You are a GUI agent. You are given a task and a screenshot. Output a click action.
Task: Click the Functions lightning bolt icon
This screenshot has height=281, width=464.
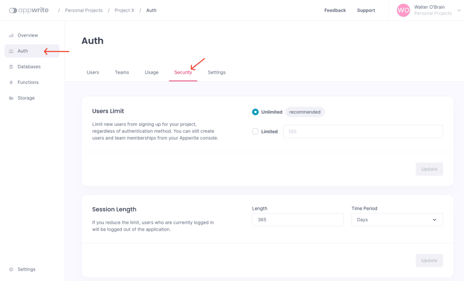(x=11, y=82)
